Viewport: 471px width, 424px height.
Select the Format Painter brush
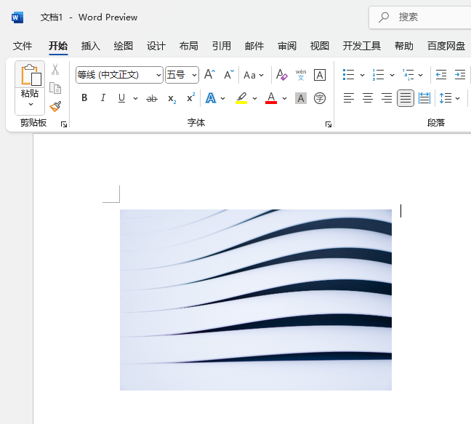click(x=55, y=106)
